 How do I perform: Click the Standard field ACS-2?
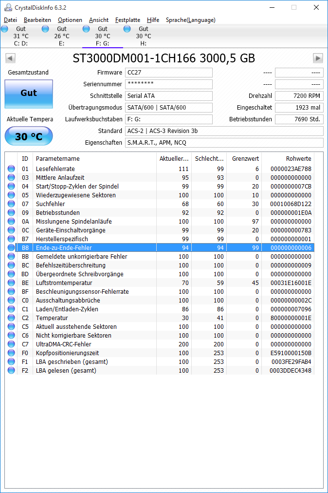224,131
